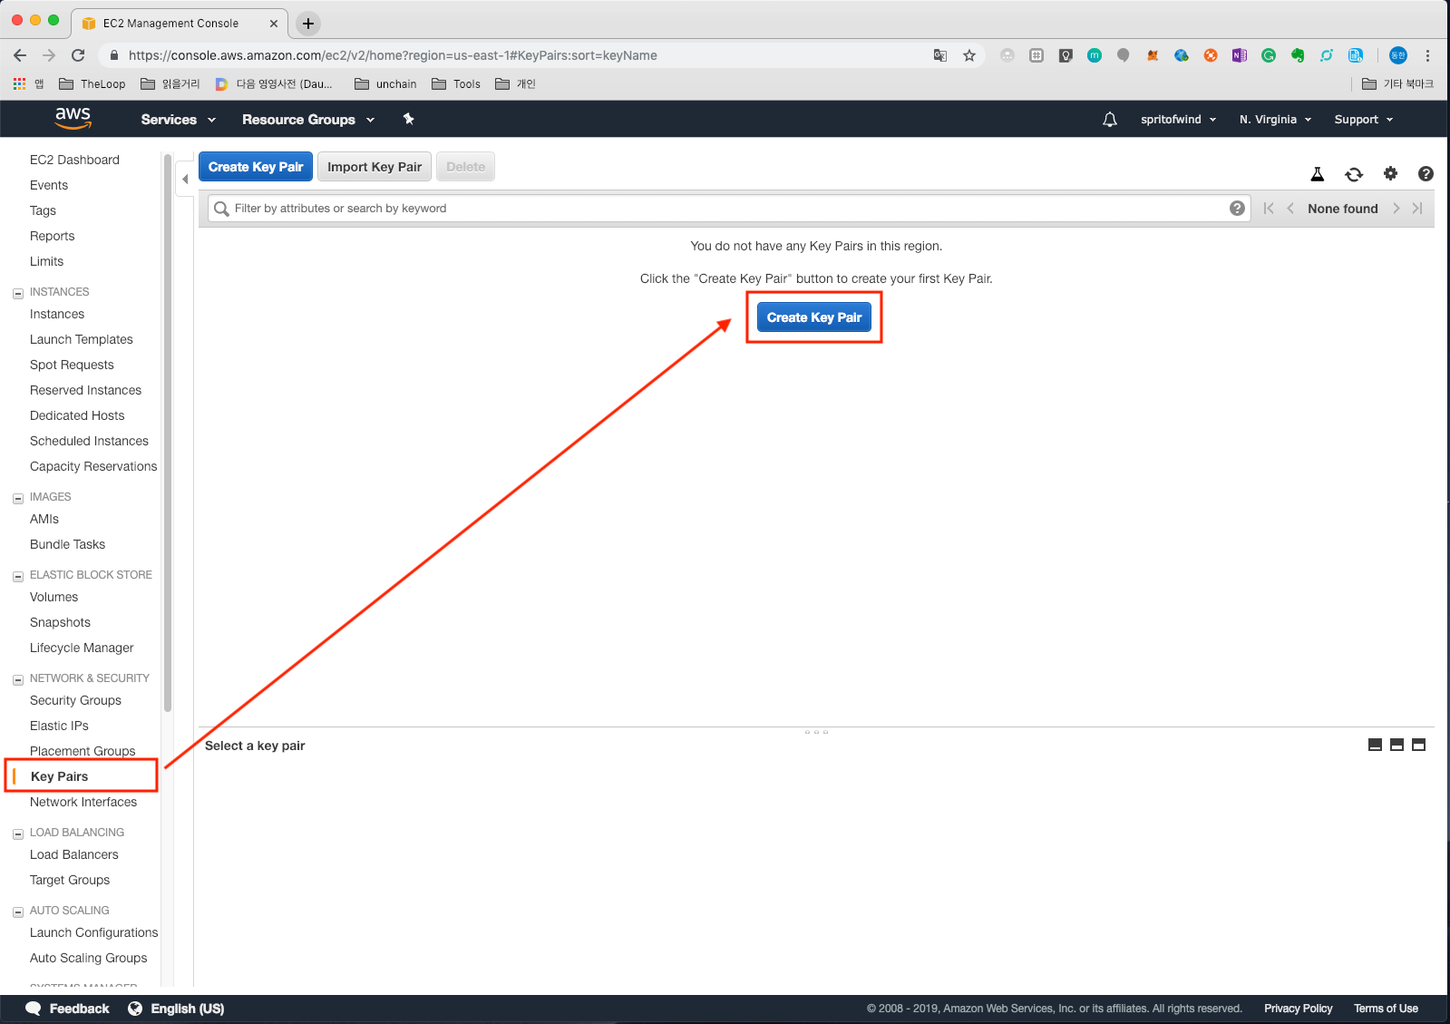Open the Privacy Policy link
The image size is (1450, 1024).
[x=1298, y=1009]
